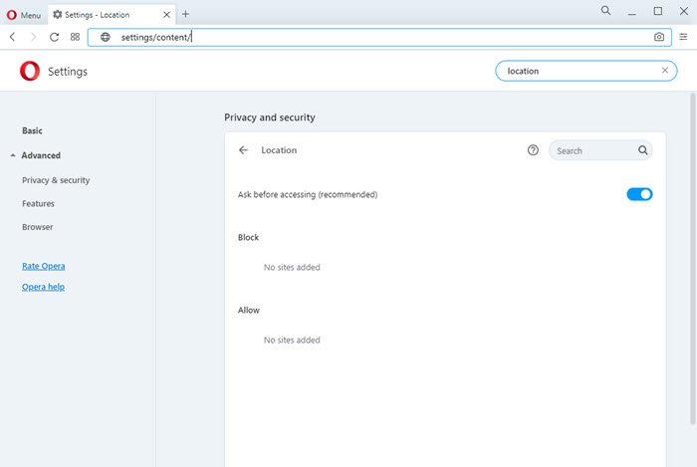Click the settings search field containing location
Image resolution: width=697 pixels, height=467 pixels.
click(x=585, y=71)
